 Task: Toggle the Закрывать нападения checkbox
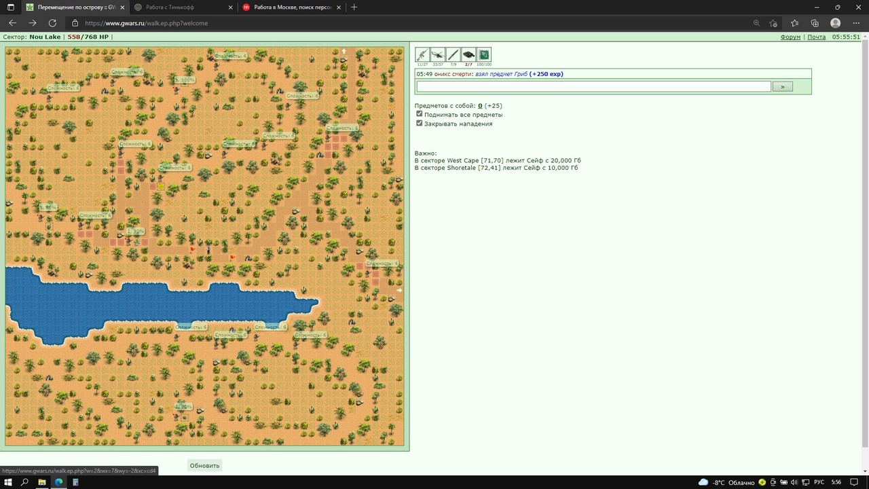pyautogui.click(x=420, y=123)
